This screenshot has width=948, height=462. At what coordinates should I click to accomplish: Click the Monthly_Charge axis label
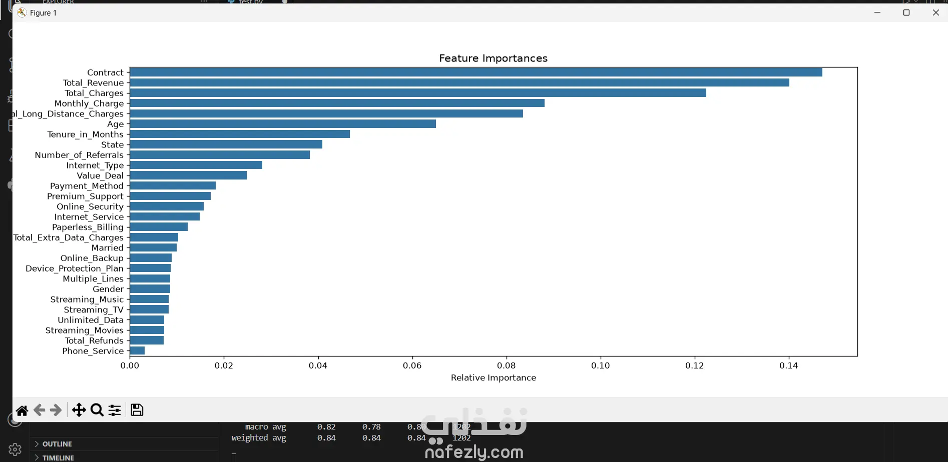pos(89,103)
